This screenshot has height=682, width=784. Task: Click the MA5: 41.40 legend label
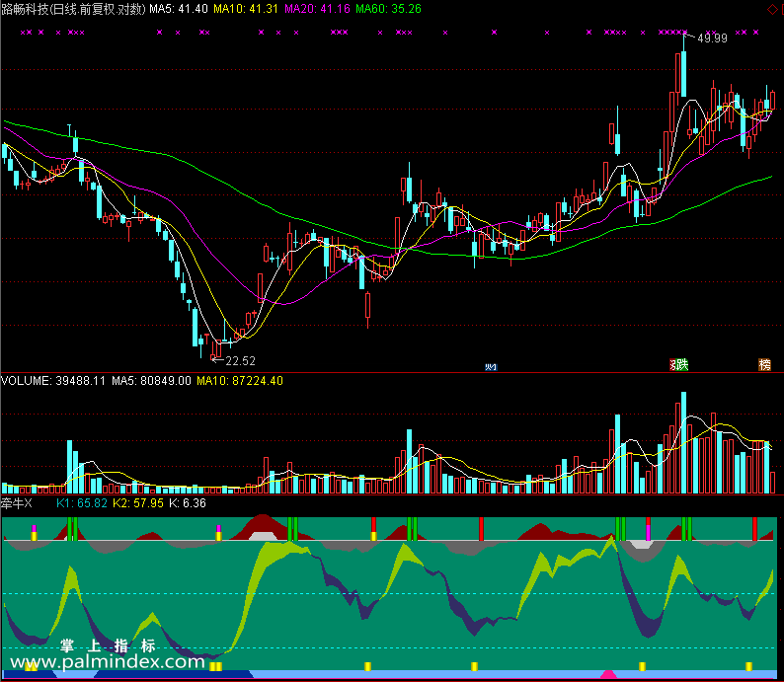[x=179, y=9]
